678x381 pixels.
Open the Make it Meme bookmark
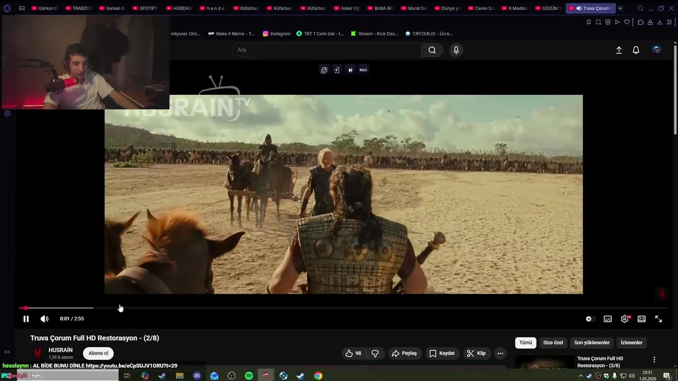231,33
